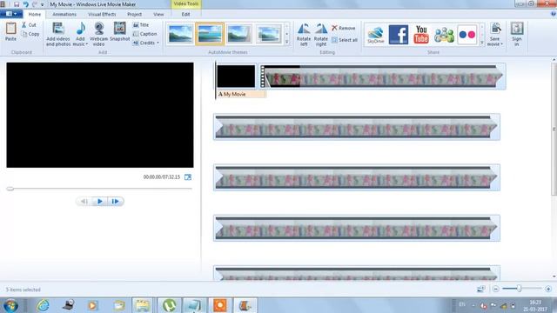
Task: Step to the next frame
Action: pos(116,202)
